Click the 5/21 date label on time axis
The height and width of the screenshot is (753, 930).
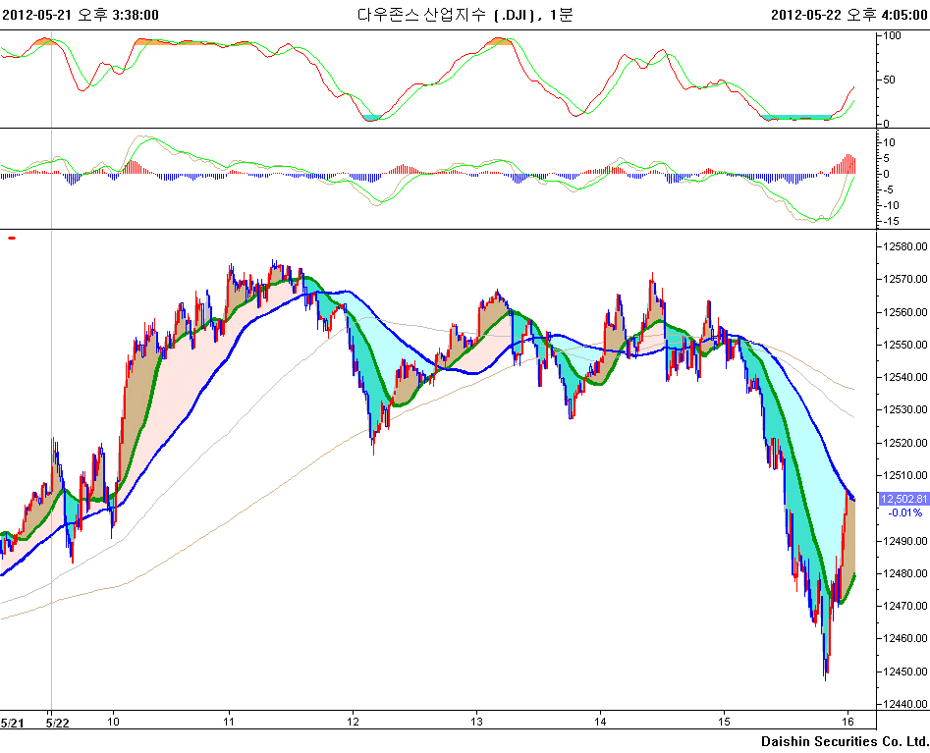coord(13,722)
